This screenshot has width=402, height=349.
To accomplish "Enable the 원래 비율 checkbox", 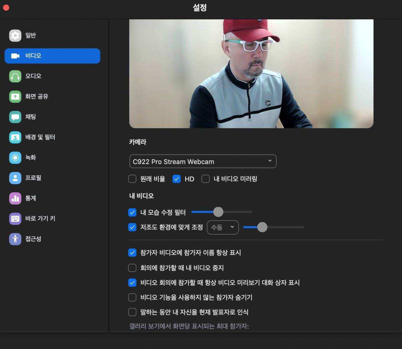I will click(x=132, y=179).
